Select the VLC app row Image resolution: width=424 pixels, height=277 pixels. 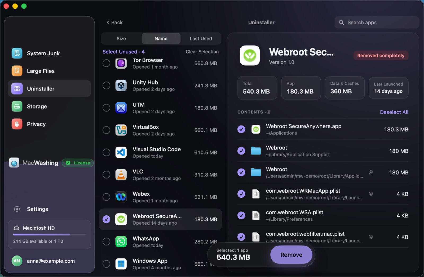[x=160, y=175]
